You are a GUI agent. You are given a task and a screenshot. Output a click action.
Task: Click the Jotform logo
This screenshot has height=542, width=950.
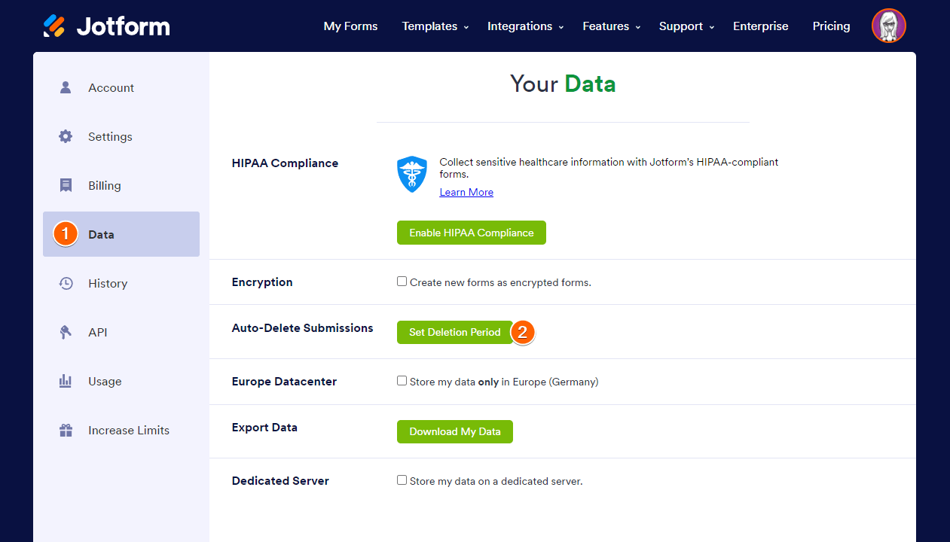coord(106,26)
